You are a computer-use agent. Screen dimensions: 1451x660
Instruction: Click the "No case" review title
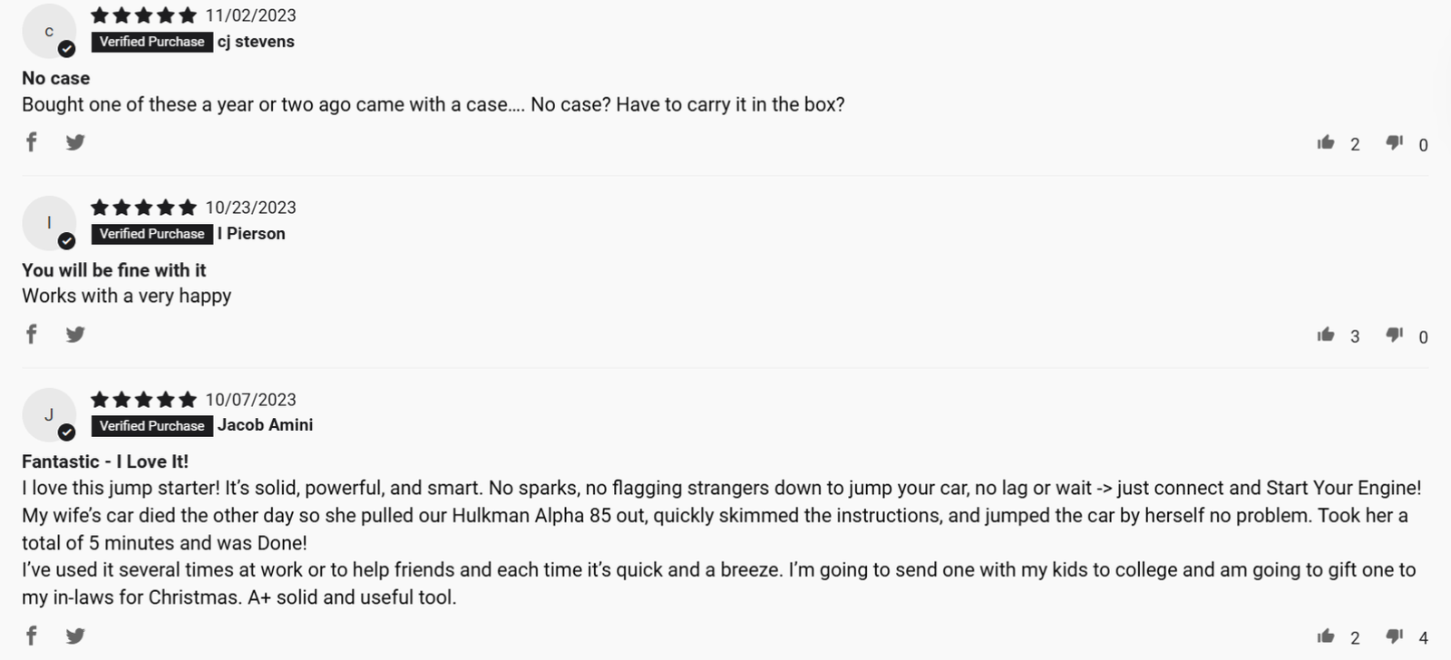point(55,78)
